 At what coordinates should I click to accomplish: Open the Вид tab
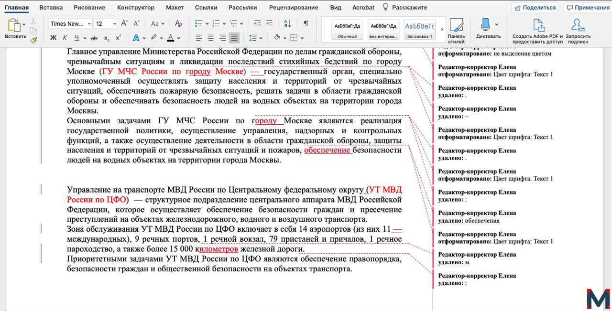point(336,7)
